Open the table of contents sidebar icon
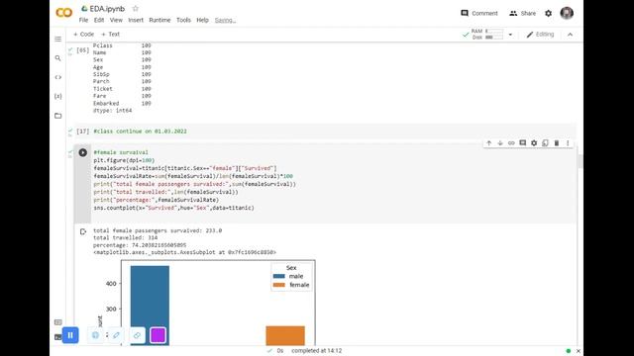 58,40
